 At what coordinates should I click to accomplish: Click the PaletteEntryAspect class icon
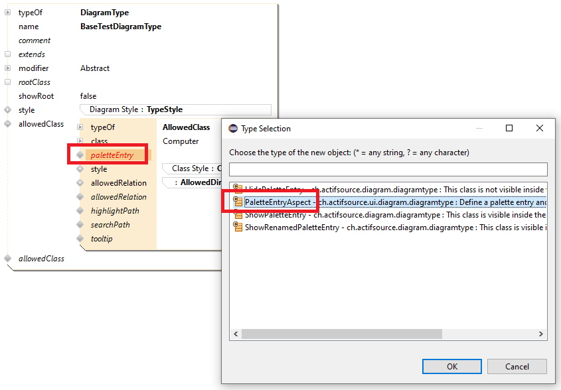pyautogui.click(x=238, y=202)
